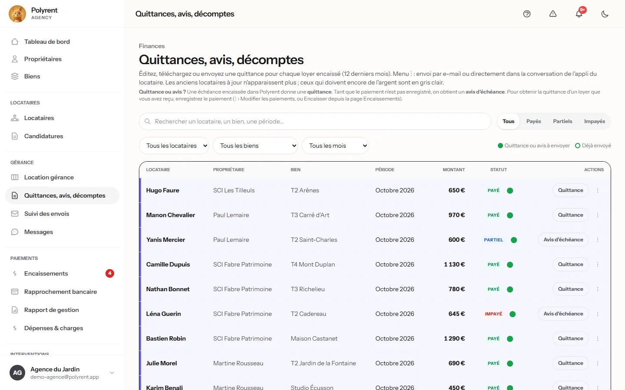
Task: Click the SCI Les Tilleuls owner cell
Action: click(x=234, y=190)
